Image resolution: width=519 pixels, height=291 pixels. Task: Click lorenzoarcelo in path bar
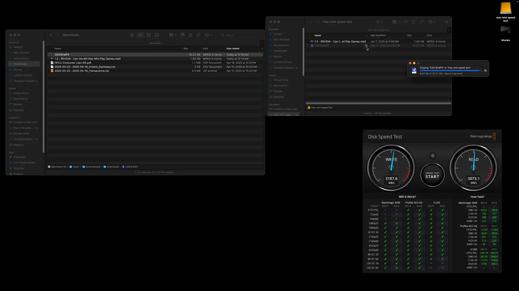coord(91,167)
